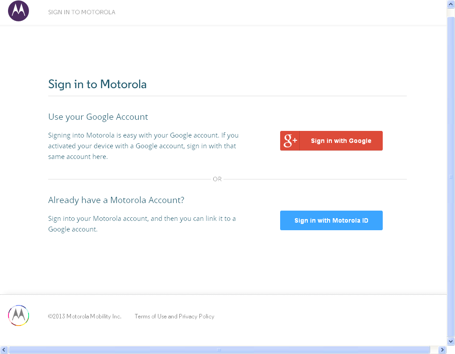
Task: Click the horizontal scrollbar right arrow
Action: tap(442, 350)
